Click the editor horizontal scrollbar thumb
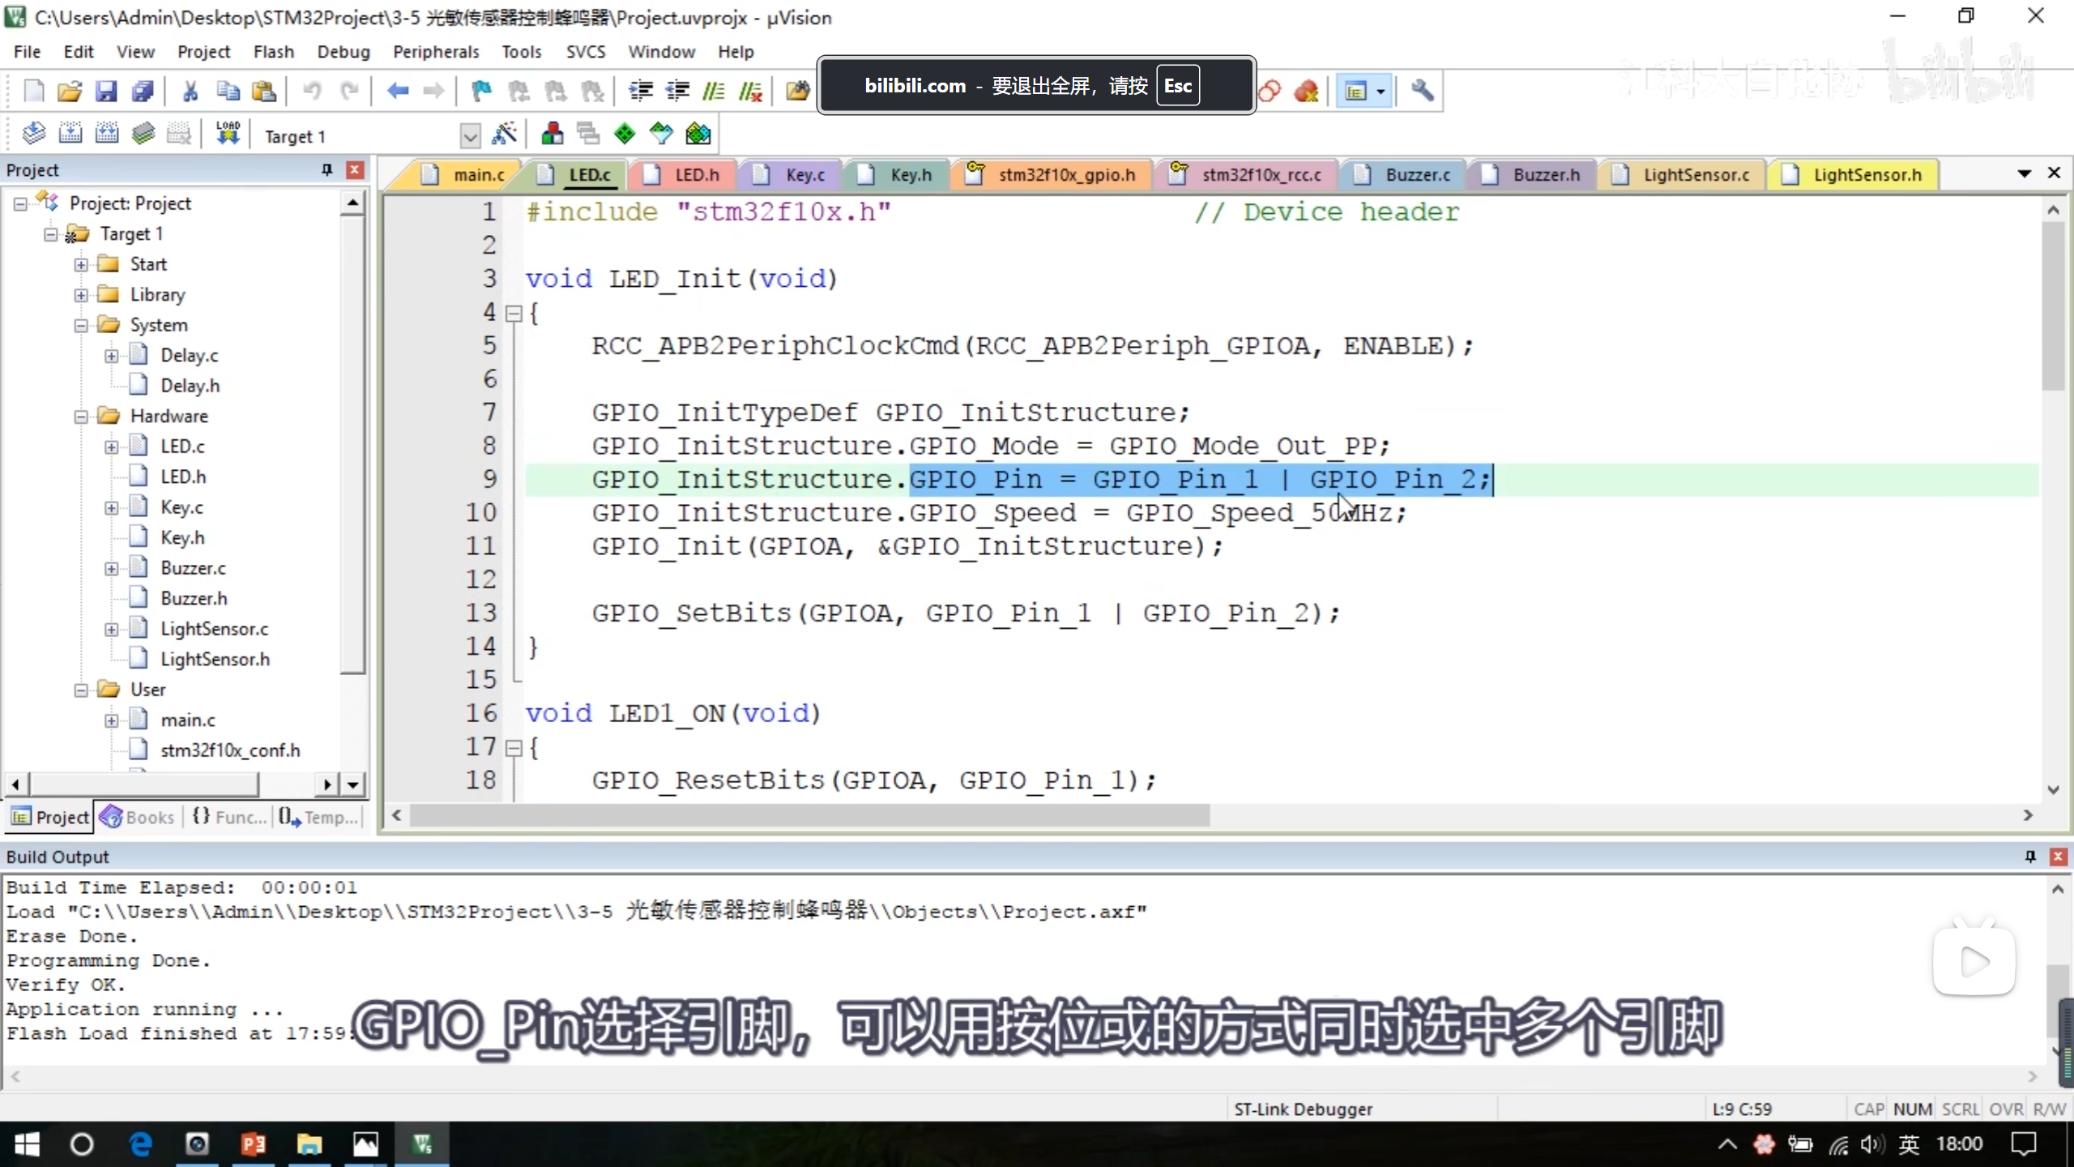The height and width of the screenshot is (1167, 2074). point(810,815)
